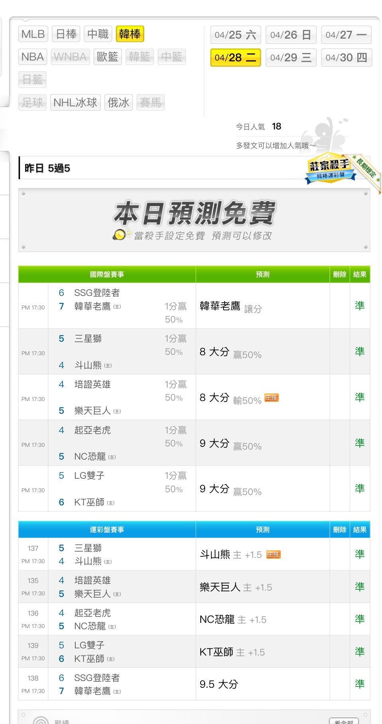
Task: Click NC恐龍 主 +1.5 prediction
Action: tap(233, 619)
